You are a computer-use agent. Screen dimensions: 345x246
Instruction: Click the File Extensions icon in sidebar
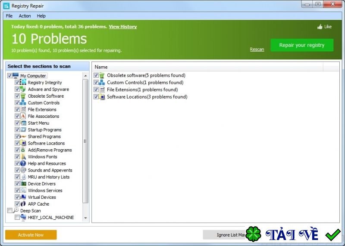point(23,109)
